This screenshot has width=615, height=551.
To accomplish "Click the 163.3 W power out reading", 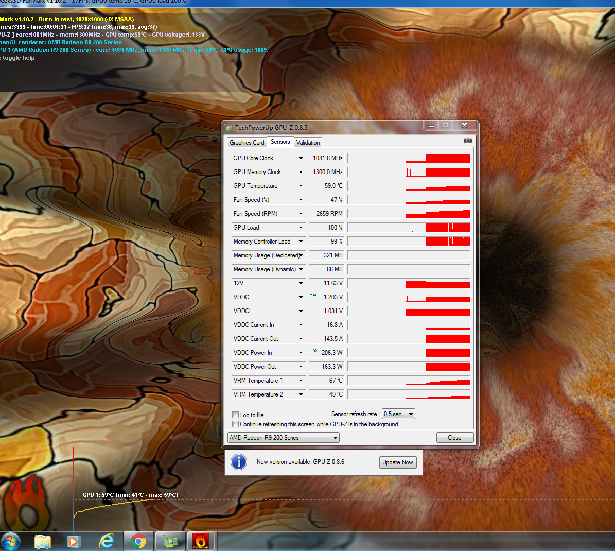I will coord(327,367).
